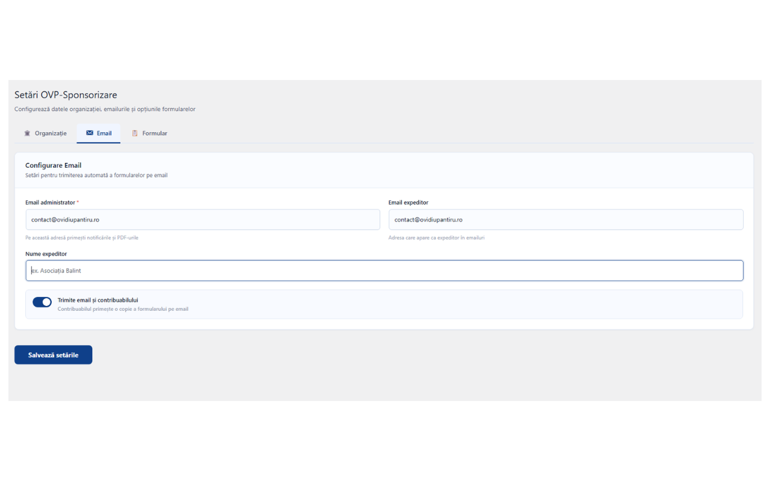
Task: Focus the Email administrator input field
Action: pos(203,219)
